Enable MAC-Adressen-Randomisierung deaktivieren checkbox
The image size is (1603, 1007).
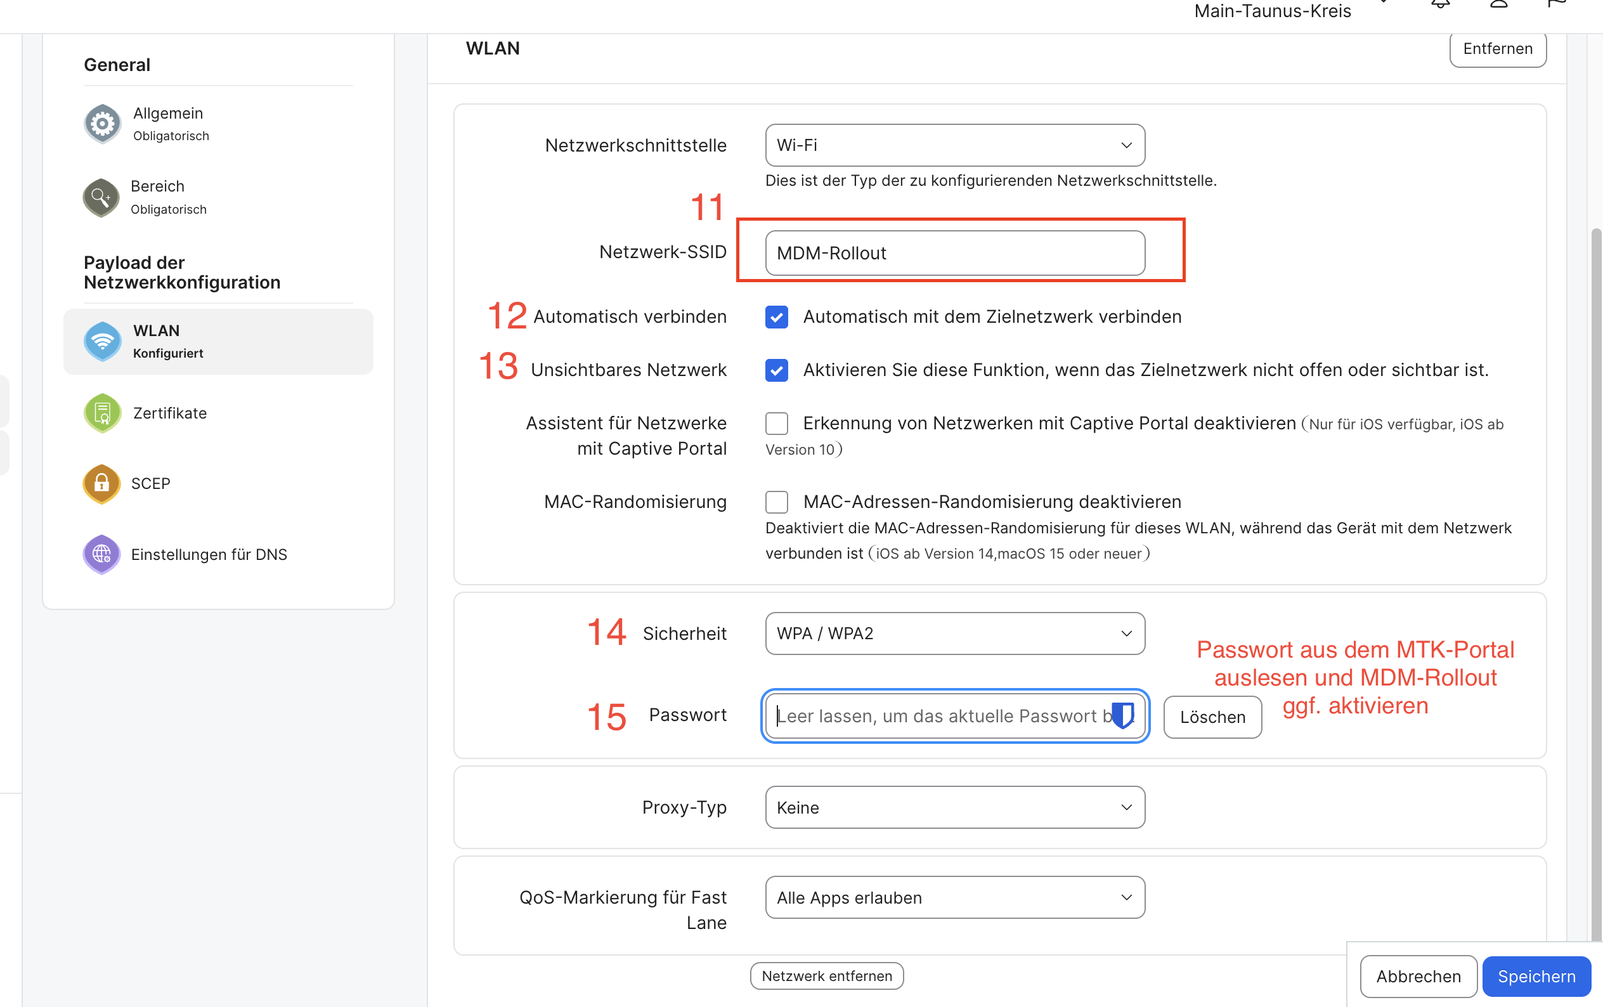tap(776, 502)
